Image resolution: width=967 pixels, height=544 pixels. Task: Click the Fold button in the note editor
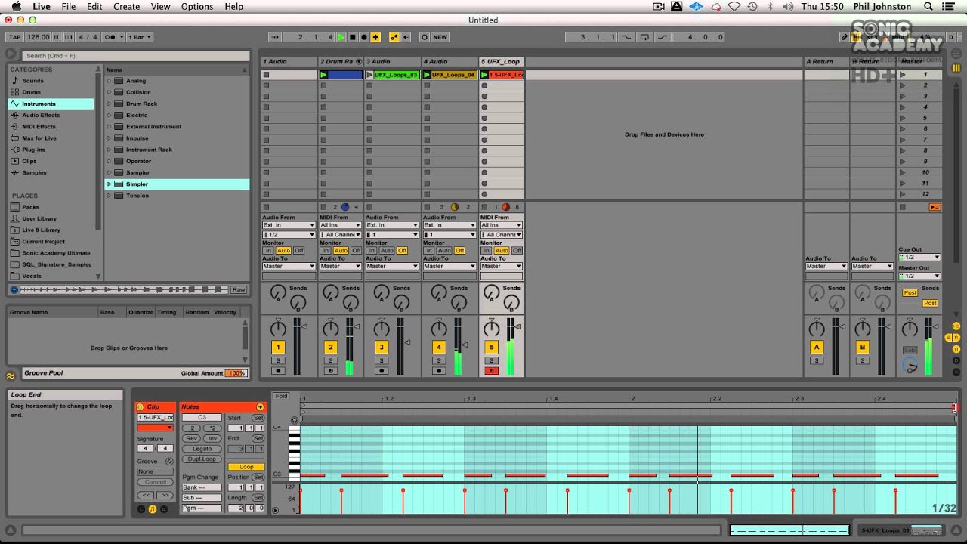pos(281,396)
